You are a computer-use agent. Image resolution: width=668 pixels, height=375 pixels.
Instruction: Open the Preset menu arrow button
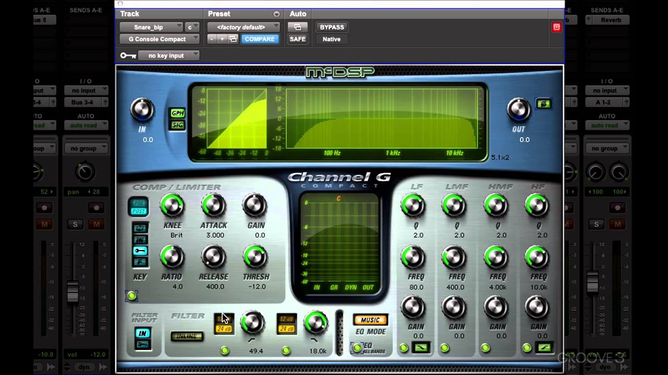point(276,14)
